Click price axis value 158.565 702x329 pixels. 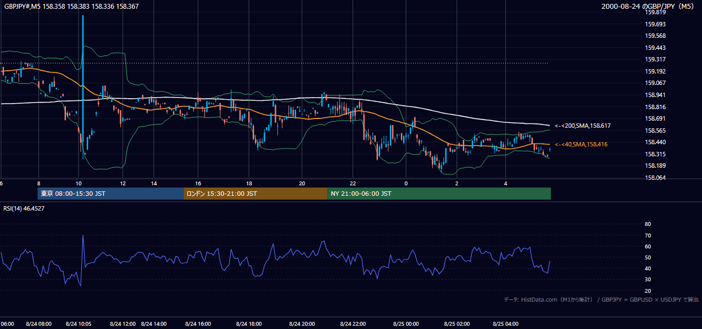(x=655, y=131)
